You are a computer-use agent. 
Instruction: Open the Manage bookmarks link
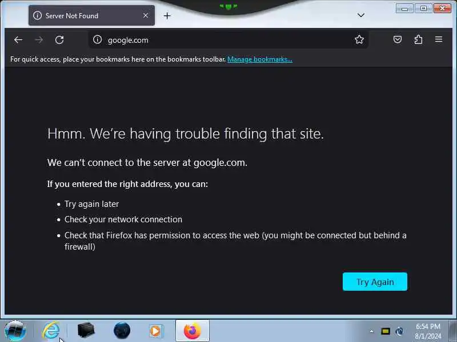click(260, 59)
